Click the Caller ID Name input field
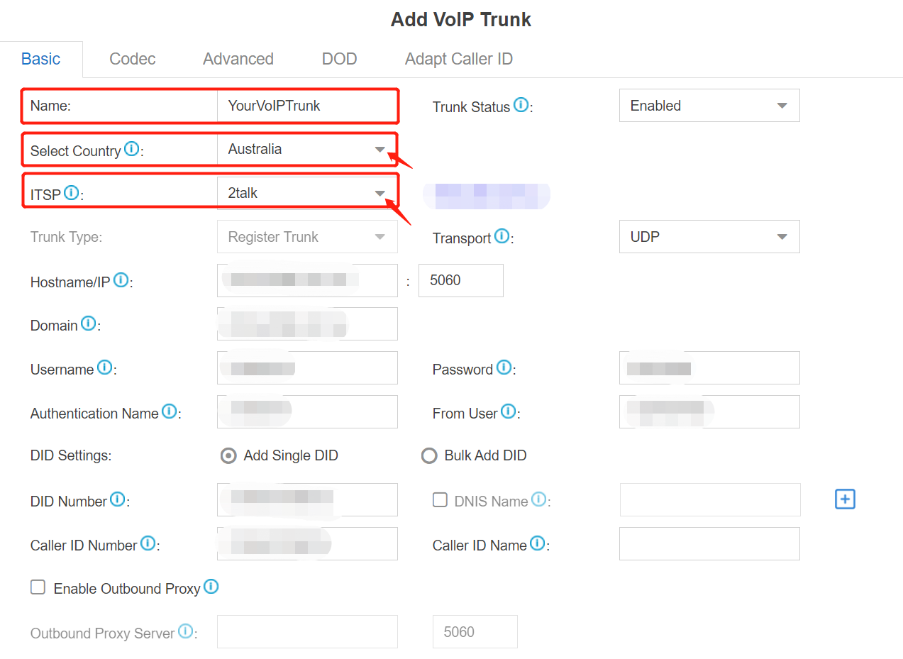Screen dimensions: 903x659 pos(709,543)
